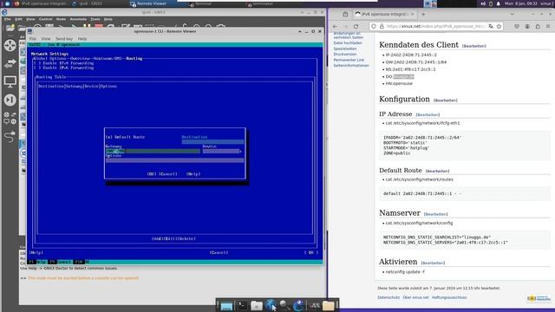Toggle Enable IPv4 Forwarding checkbox
The width and height of the screenshot is (555, 312).
pos(37,63)
